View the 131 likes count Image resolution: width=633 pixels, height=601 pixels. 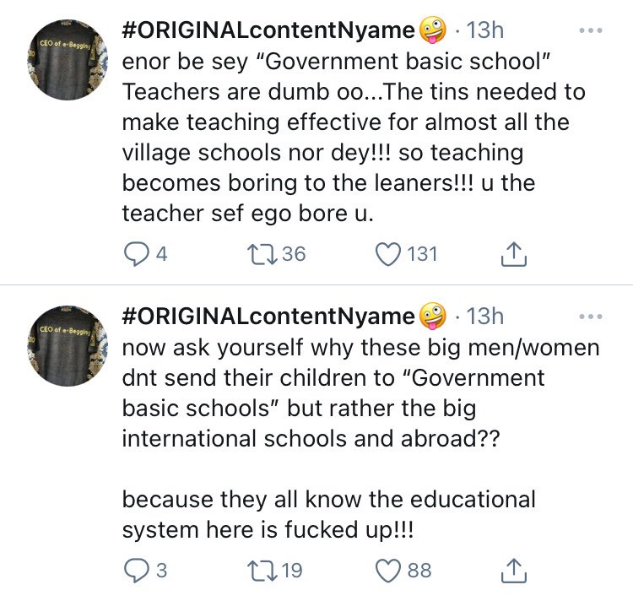(x=423, y=253)
